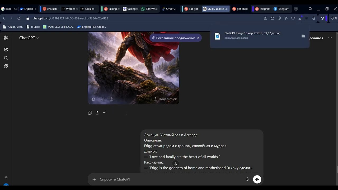Switch to the Отчеты tab
The image size is (338, 190).
[x=170, y=9]
